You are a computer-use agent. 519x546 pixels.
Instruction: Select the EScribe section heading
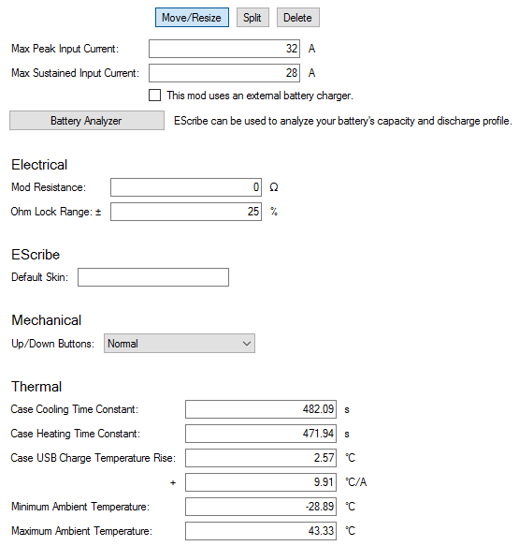(36, 255)
